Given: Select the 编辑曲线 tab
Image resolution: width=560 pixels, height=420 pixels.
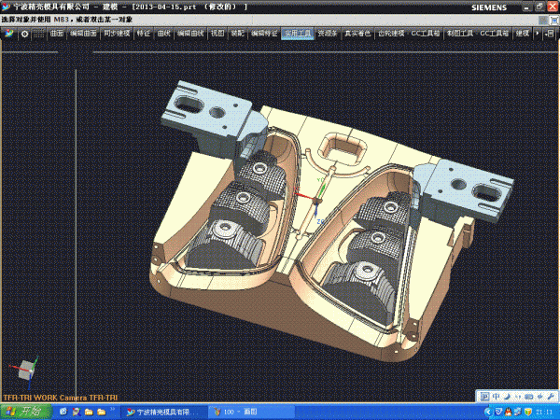Looking at the screenshot, I should tap(190, 34).
